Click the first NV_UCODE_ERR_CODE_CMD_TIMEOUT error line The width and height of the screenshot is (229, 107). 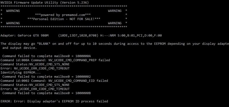35,68
